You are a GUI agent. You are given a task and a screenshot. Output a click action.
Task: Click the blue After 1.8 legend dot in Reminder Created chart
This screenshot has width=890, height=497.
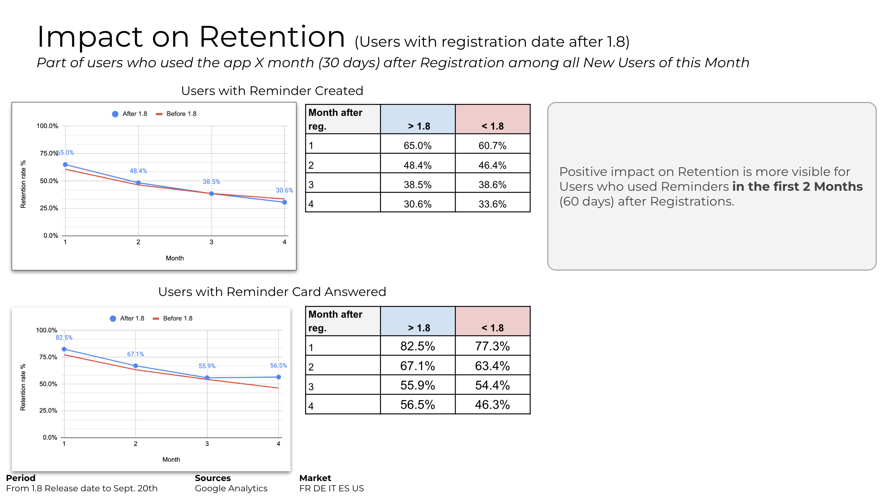[115, 114]
